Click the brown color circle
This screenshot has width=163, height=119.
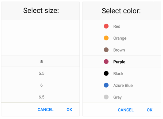tap(106, 50)
